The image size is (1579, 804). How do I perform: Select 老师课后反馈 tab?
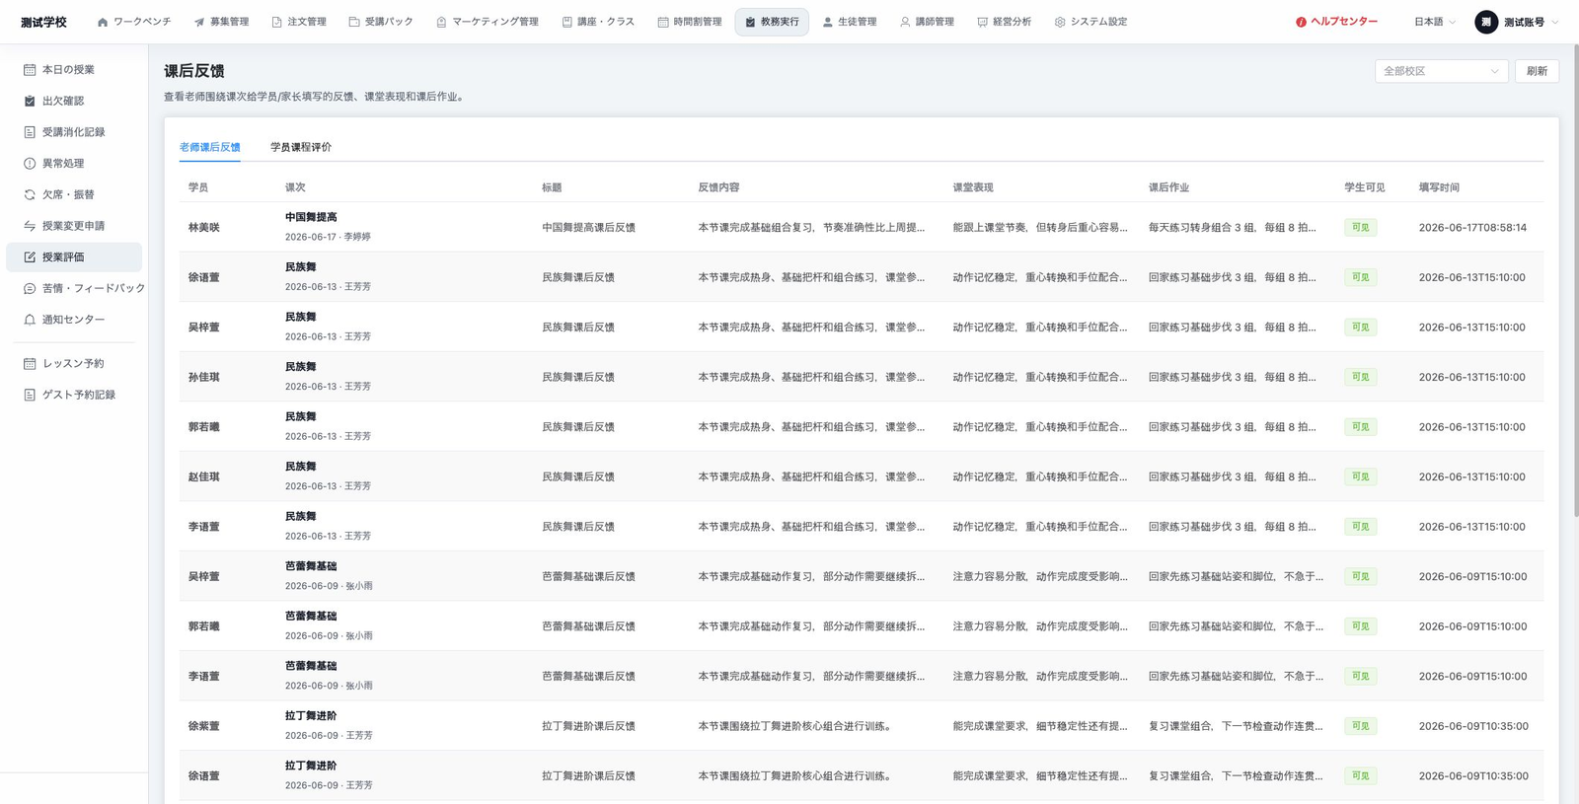[209, 147]
